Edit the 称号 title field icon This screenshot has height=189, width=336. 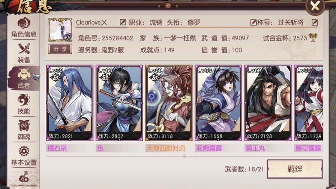click(x=254, y=22)
